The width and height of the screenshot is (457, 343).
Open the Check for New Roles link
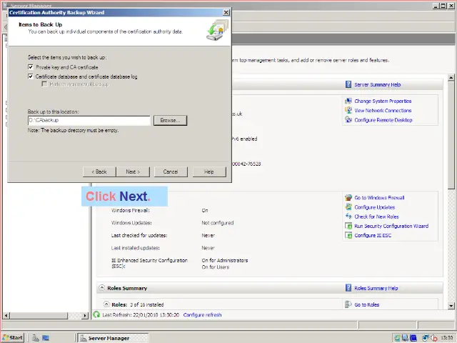(376, 217)
